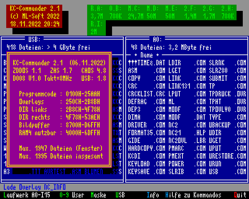Screen dimensions: 249x199
Task: Select file LDIR.COM
Action: [187, 63]
